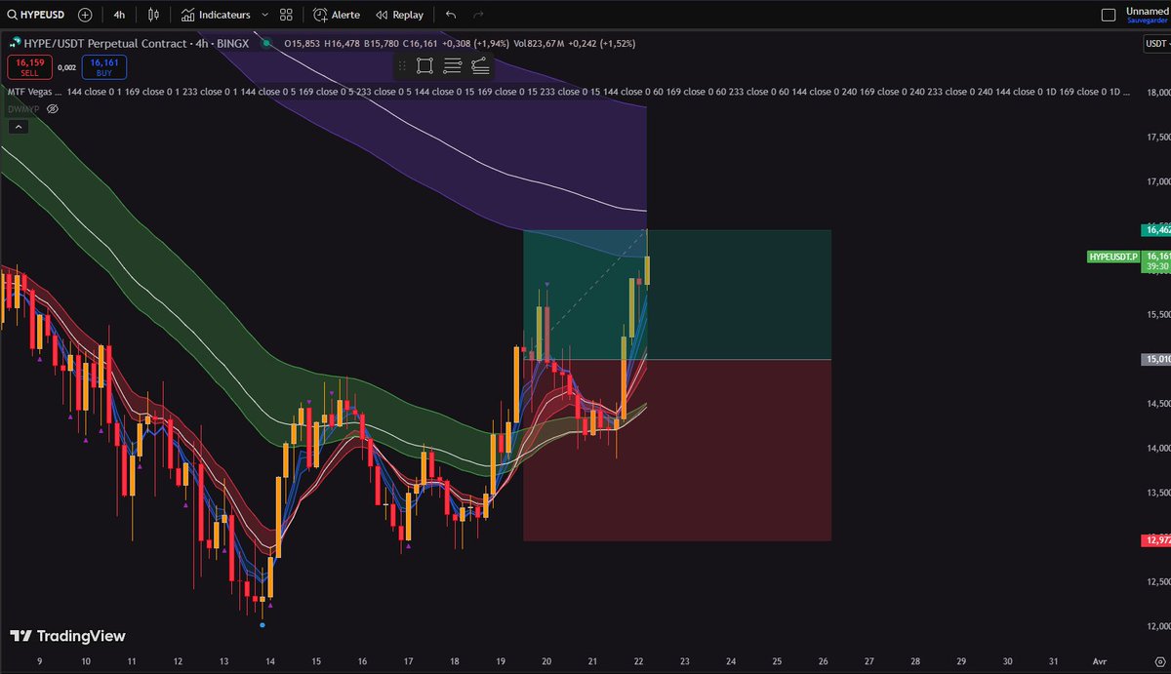Image resolution: width=1171 pixels, height=674 pixels.
Task: Select the red stop-loss zone of position
Action: coord(677,450)
